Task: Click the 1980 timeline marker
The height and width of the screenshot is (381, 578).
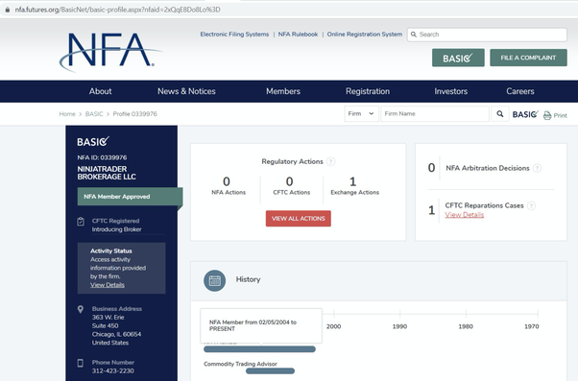Action: 466,326
